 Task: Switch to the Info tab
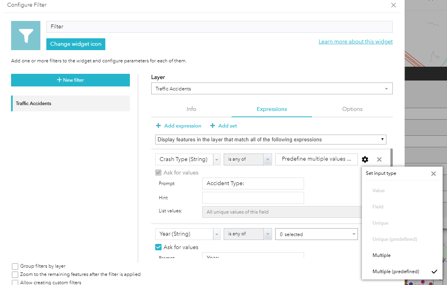pos(191,109)
